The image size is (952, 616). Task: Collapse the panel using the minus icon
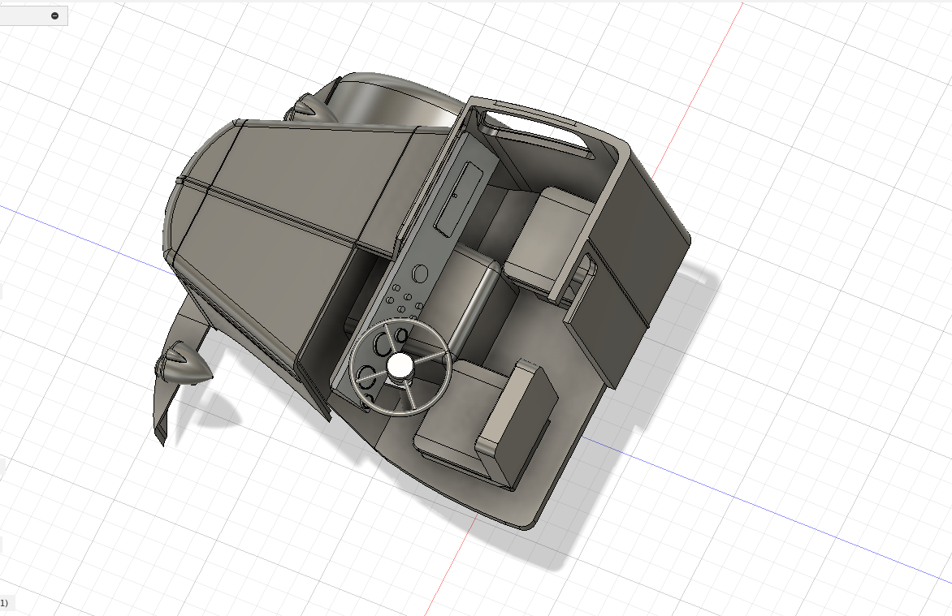click(x=54, y=15)
